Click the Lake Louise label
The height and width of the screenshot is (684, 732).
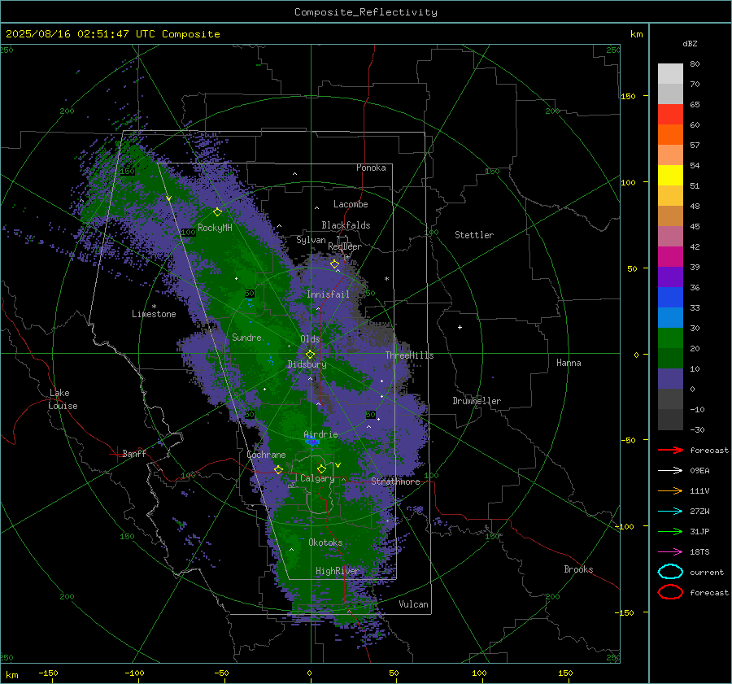point(63,399)
